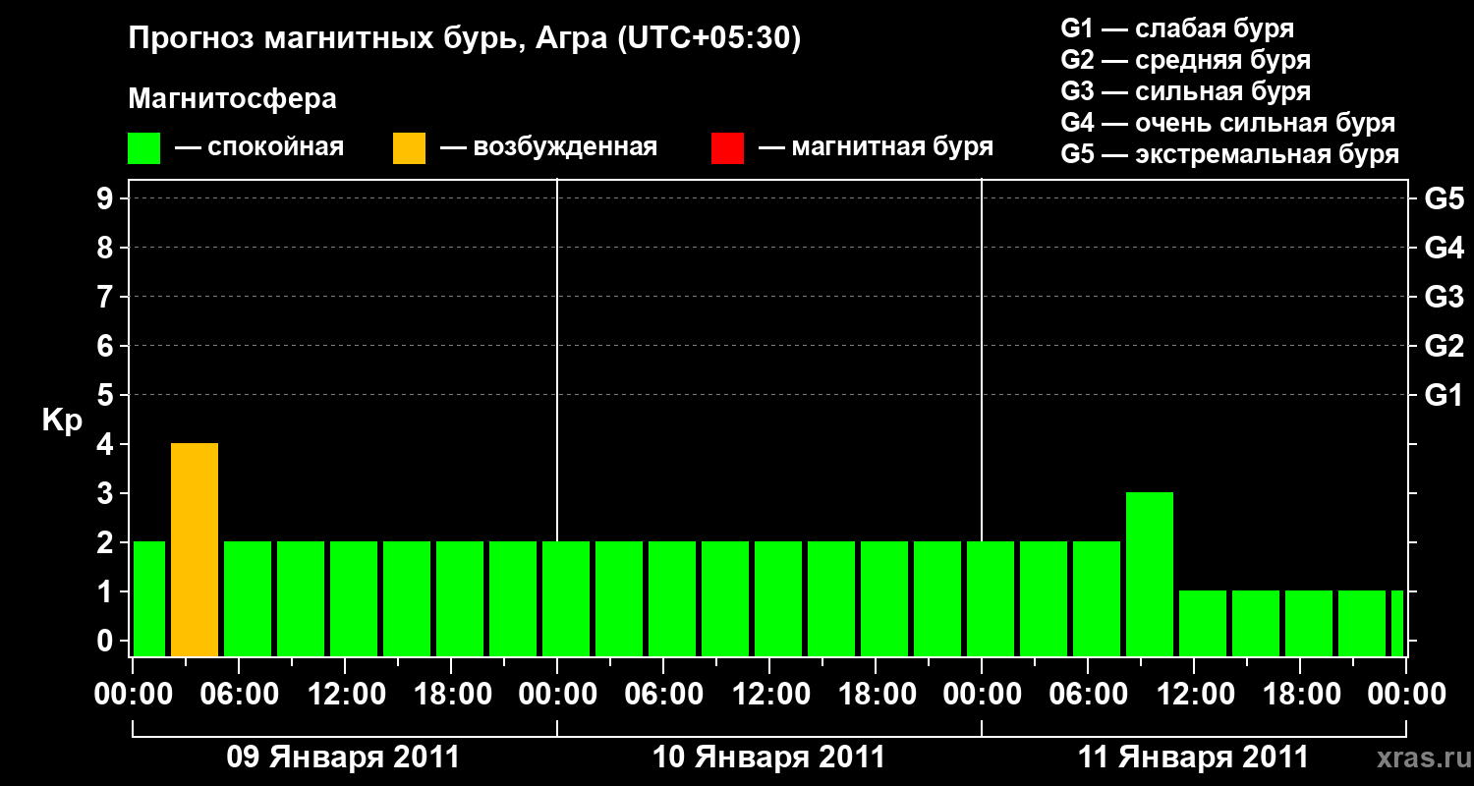Image resolution: width=1474 pixels, height=786 pixels.
Task: Click the 18:00 time label under 10 January
Action: point(876,694)
